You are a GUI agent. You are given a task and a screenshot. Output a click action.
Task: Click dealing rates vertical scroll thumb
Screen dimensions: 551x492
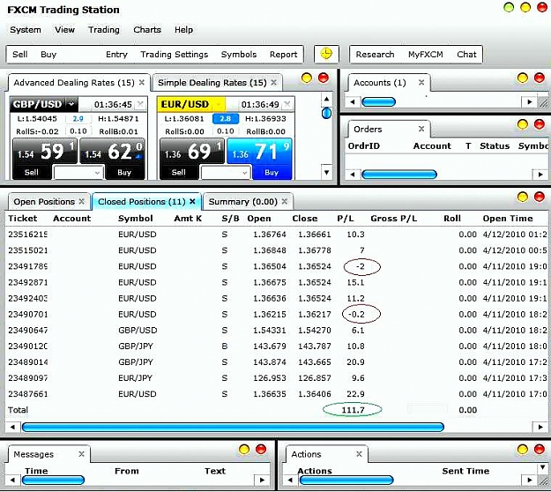tap(326, 113)
